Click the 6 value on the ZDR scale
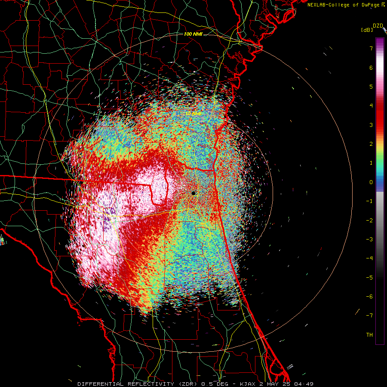The width and height of the screenshot is (387, 387). point(371,68)
